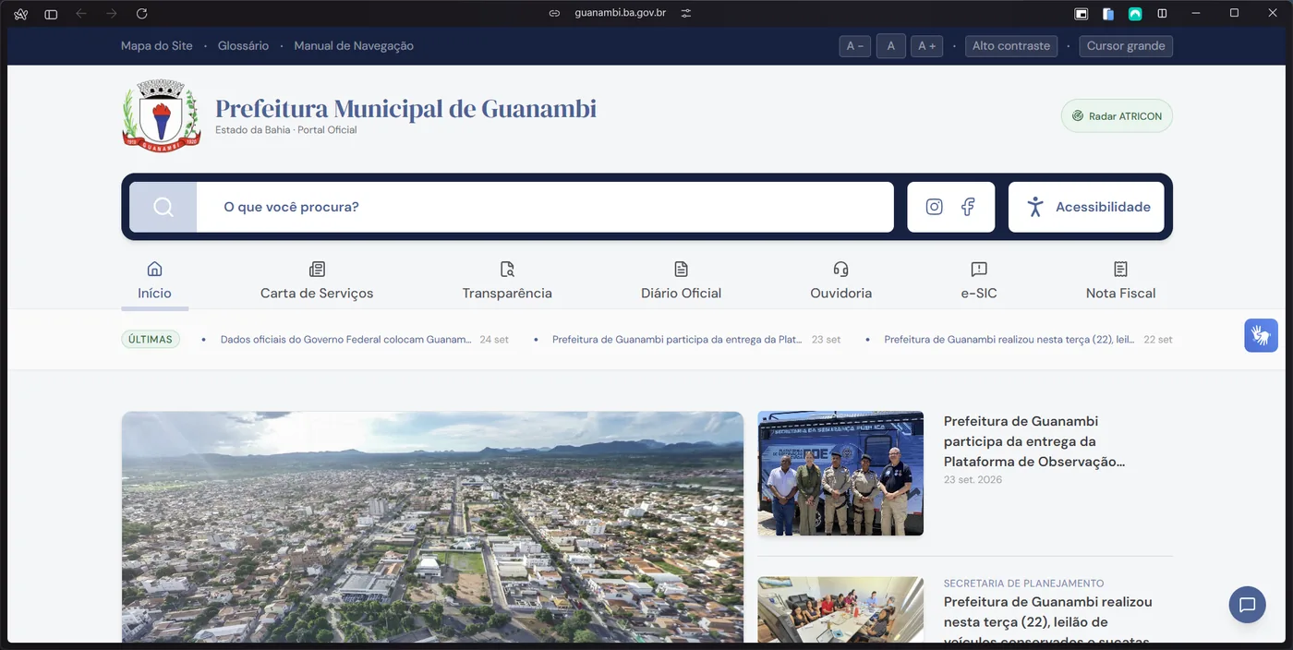Screen dimensions: 1293x650
Task: Click the '24 set' ticker date
Action: pyautogui.click(x=494, y=340)
